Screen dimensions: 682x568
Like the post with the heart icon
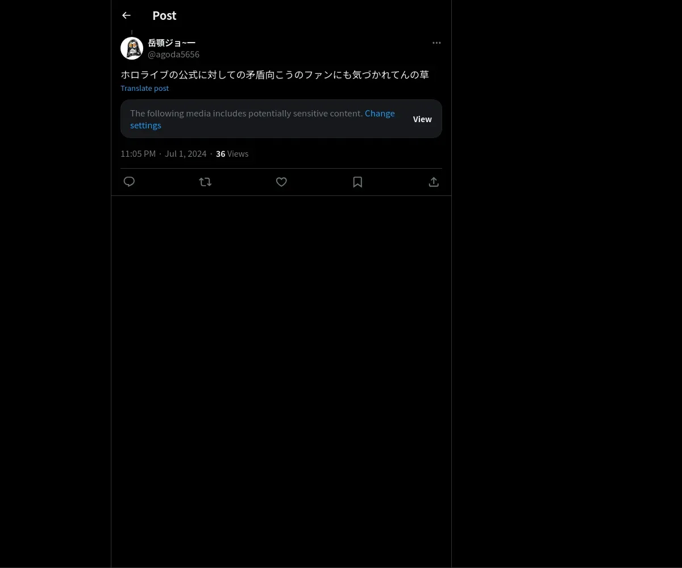pyautogui.click(x=281, y=182)
